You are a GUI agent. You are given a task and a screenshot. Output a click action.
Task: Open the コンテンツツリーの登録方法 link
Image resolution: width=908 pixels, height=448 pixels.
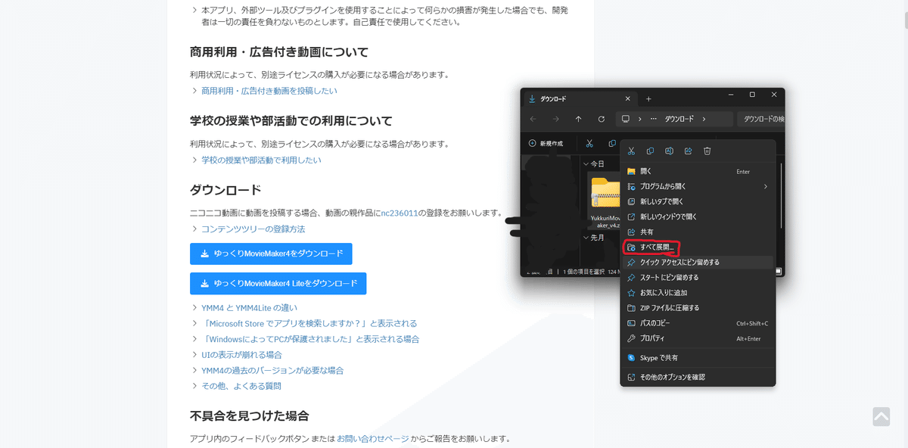click(253, 229)
